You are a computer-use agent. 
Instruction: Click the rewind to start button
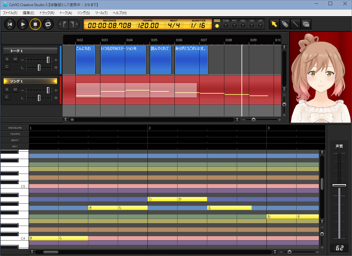pos(10,24)
